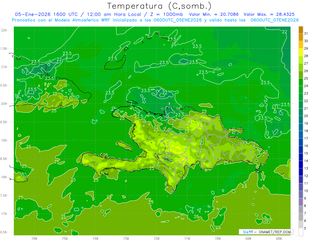313x242 pixels.
Task: Click the '17N' latitude axis label
Action: tap(4, 214)
